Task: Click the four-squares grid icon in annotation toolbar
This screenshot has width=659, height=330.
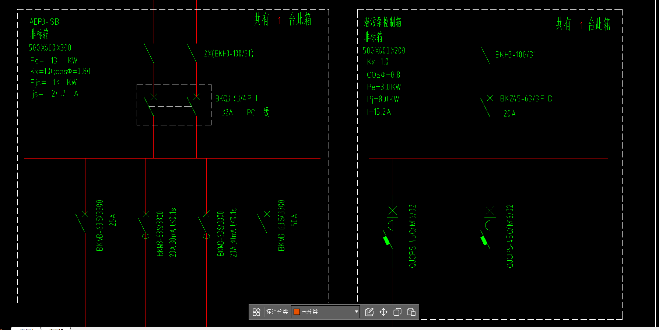Action: [257, 312]
